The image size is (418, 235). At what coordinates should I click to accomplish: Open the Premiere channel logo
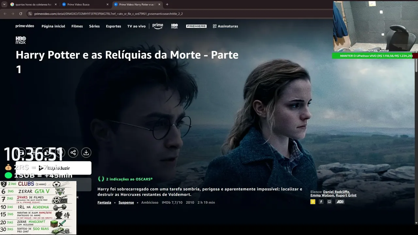click(x=196, y=26)
